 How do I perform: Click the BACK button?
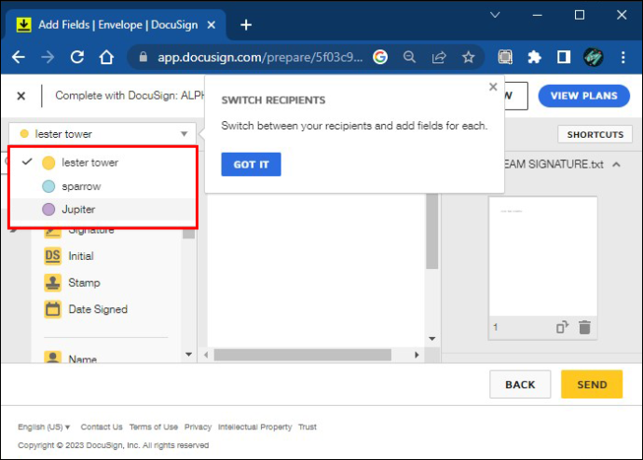click(520, 385)
